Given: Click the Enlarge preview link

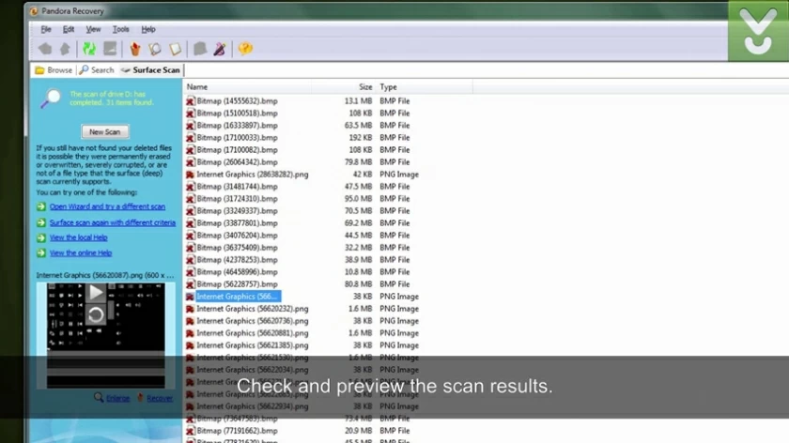Looking at the screenshot, I should pos(117,398).
